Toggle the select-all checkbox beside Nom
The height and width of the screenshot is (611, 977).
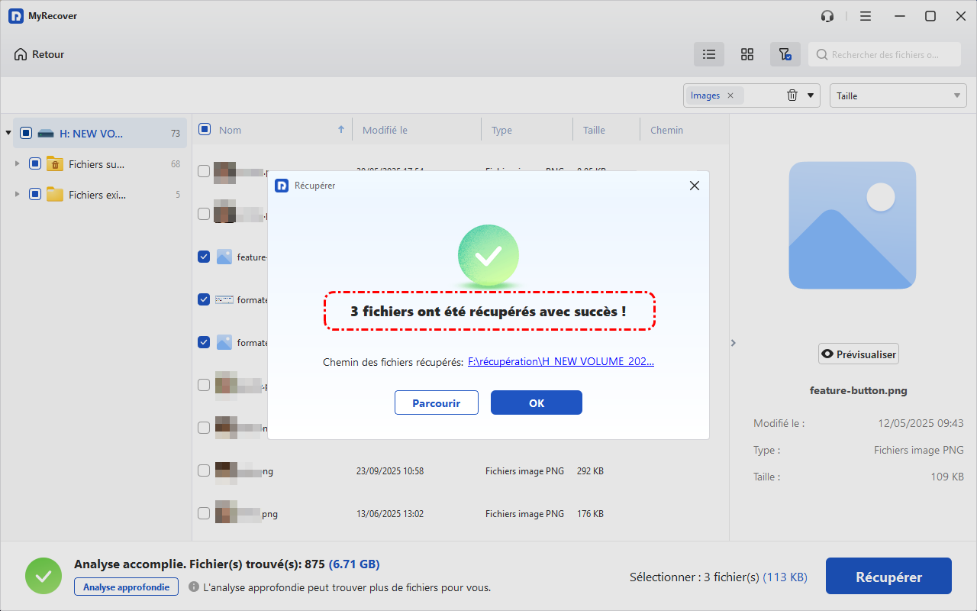[205, 130]
